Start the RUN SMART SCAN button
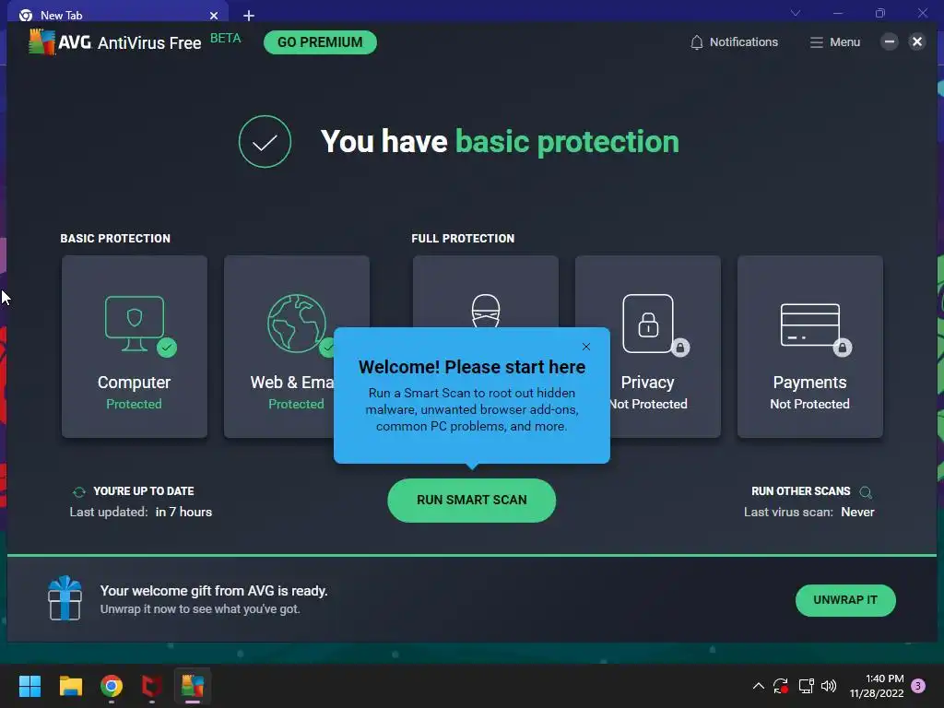This screenshot has height=708, width=944. point(471,501)
